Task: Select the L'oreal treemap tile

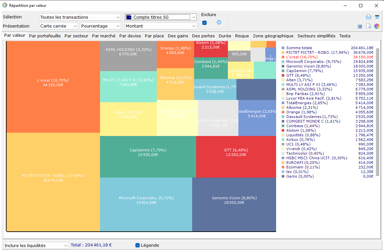Action: click(x=53, y=87)
